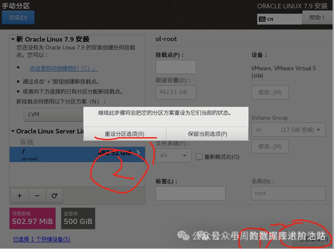Collapse the 新 Oracle Linux 7.9 安装 section

[x=13, y=39]
